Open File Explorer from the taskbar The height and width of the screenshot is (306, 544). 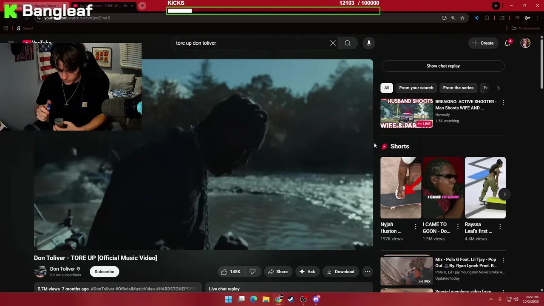click(x=266, y=299)
